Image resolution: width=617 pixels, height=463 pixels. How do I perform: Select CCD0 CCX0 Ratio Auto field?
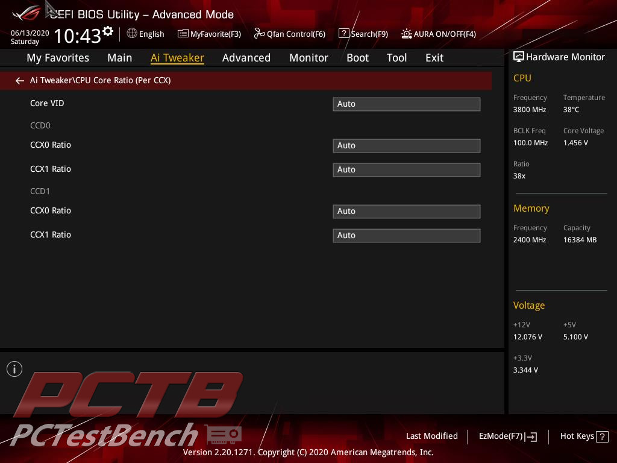click(x=407, y=146)
